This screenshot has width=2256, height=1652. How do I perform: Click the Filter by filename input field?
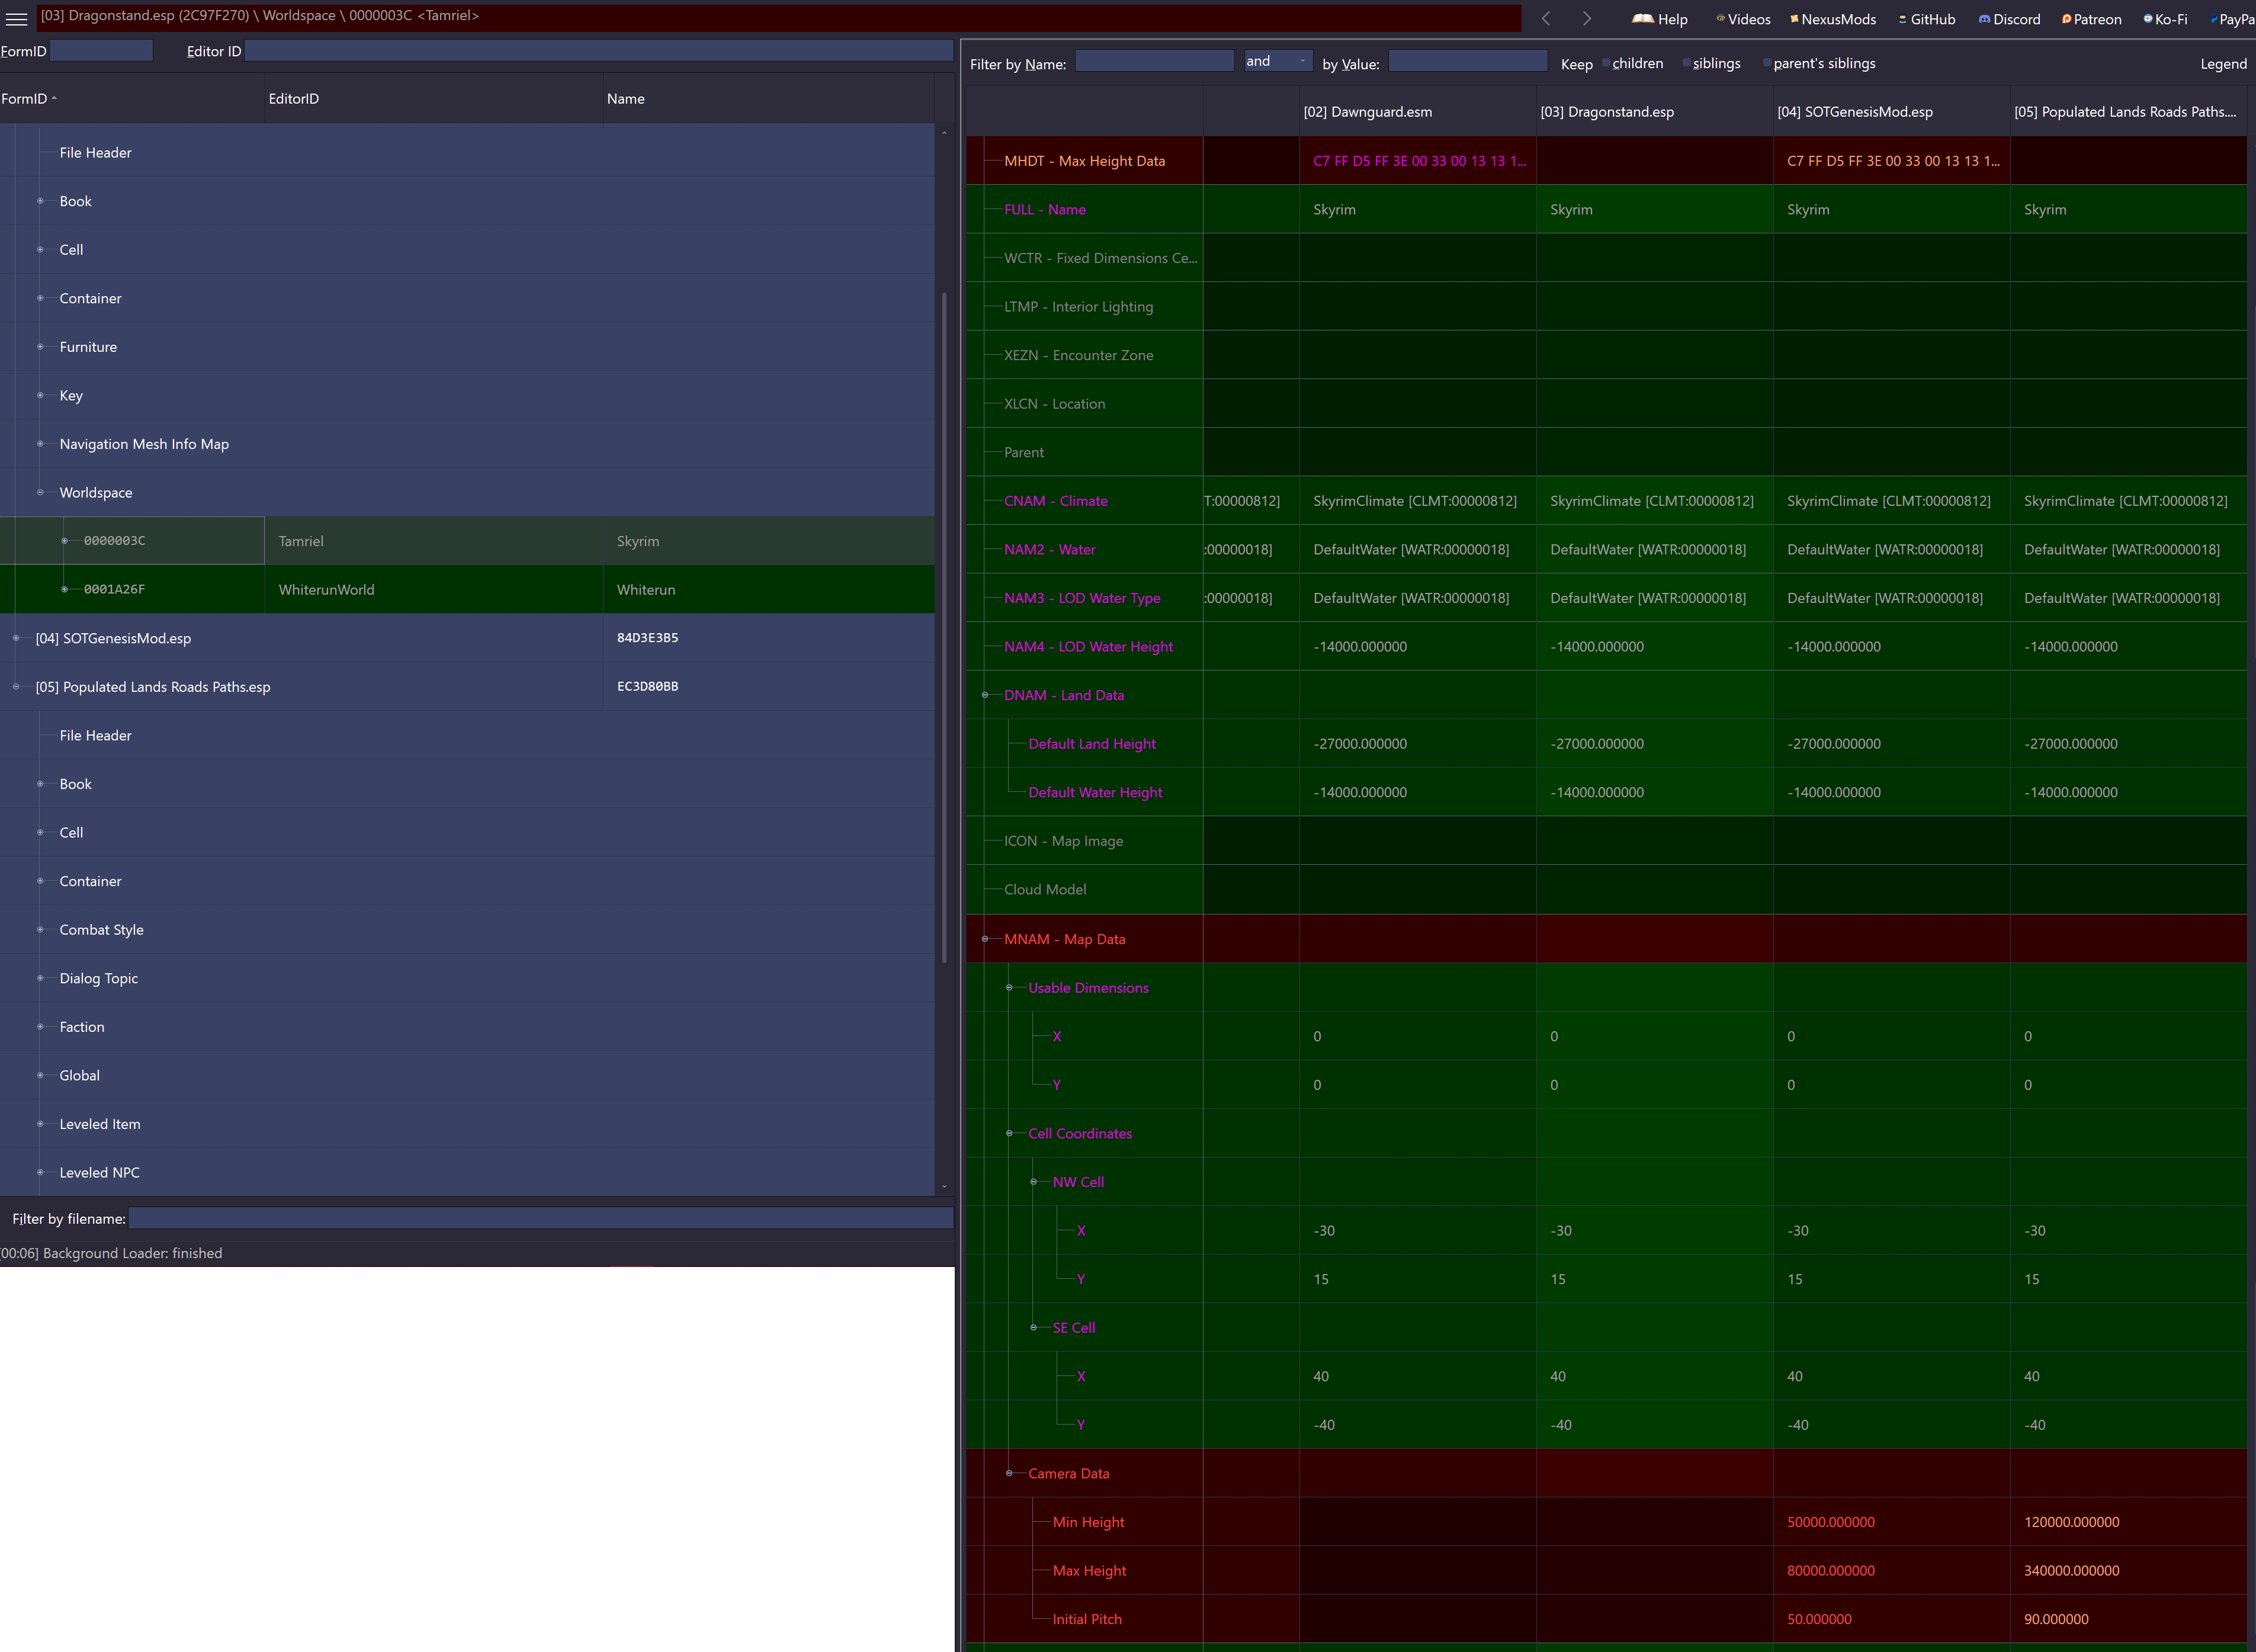pos(540,1218)
